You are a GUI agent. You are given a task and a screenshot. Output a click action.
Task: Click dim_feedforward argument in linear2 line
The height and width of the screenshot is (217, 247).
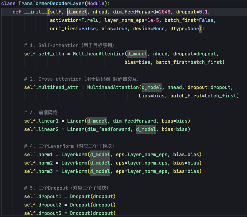[x=109, y=129]
